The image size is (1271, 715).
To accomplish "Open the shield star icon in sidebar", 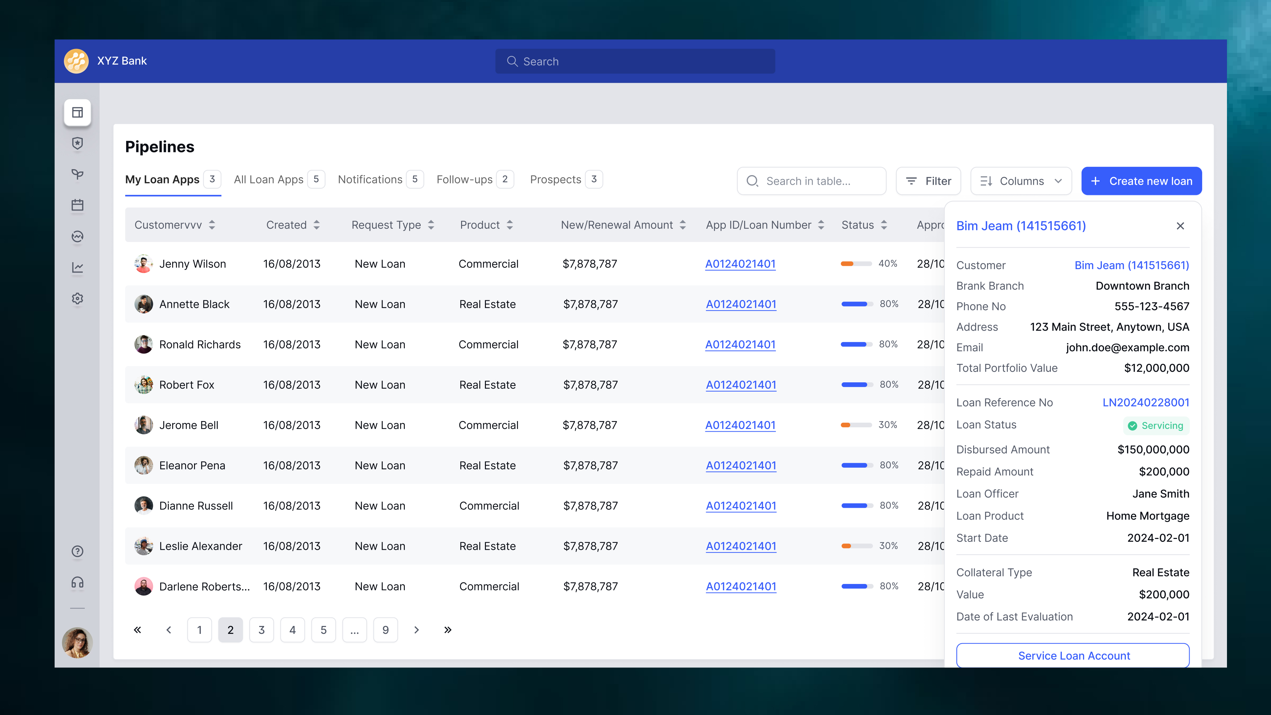I will coord(77,144).
